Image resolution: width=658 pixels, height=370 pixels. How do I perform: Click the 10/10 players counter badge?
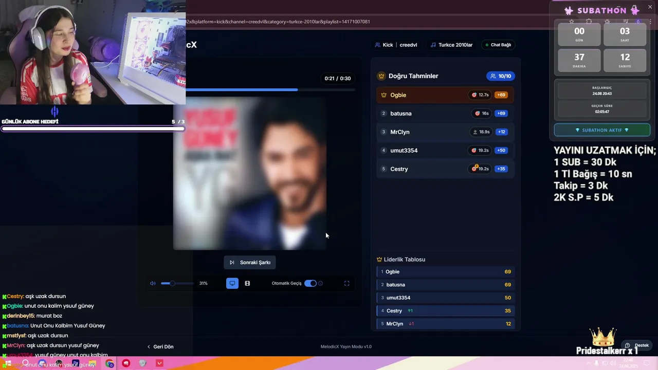[501, 76]
